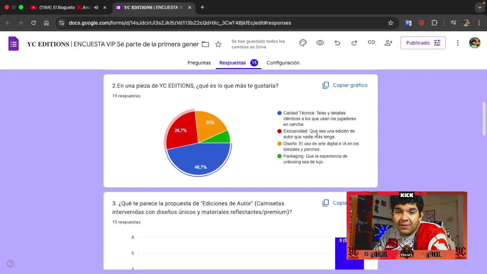Image resolution: width=487 pixels, height=274 pixels.
Task: Mute the YouTube tab audio icon
Action: coord(96,7)
